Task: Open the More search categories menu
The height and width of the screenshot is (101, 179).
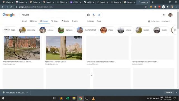Action: [x=75, y=21]
